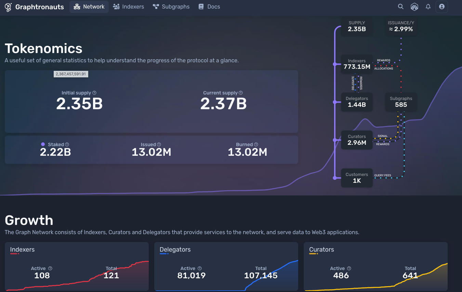Viewport: 462px width, 292px height.
Task: Click Indexers Active count 108
Action: pyautogui.click(x=42, y=276)
